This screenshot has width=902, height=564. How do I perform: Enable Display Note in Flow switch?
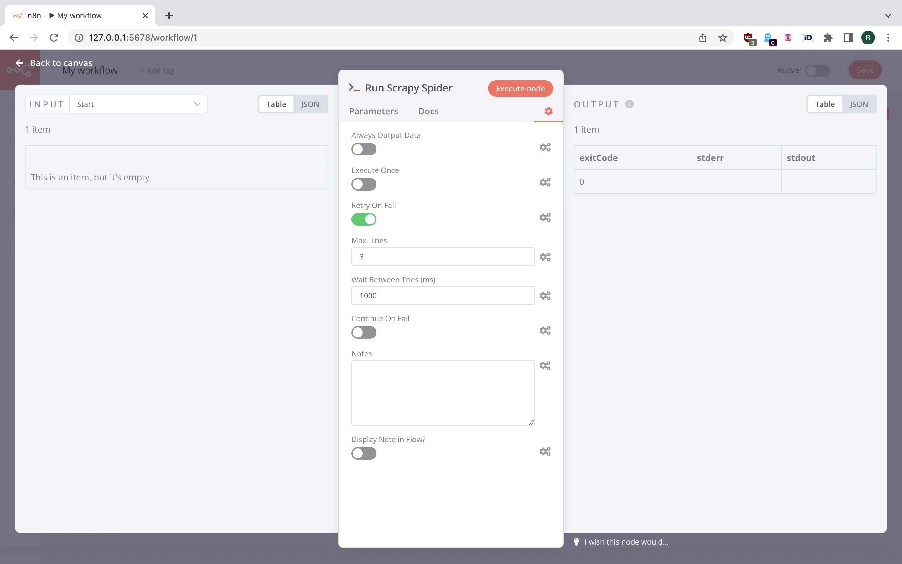pyautogui.click(x=364, y=454)
